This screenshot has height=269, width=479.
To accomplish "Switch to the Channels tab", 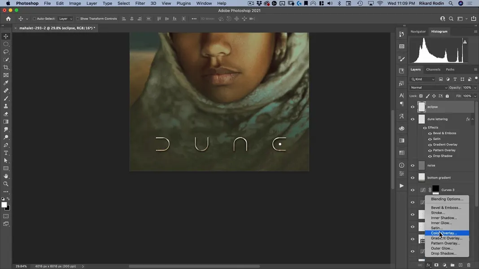I will 433,69.
